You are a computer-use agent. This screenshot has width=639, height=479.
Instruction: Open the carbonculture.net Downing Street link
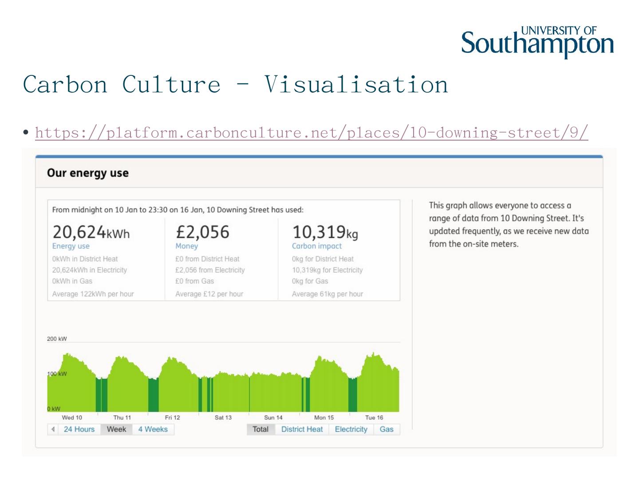312,132
